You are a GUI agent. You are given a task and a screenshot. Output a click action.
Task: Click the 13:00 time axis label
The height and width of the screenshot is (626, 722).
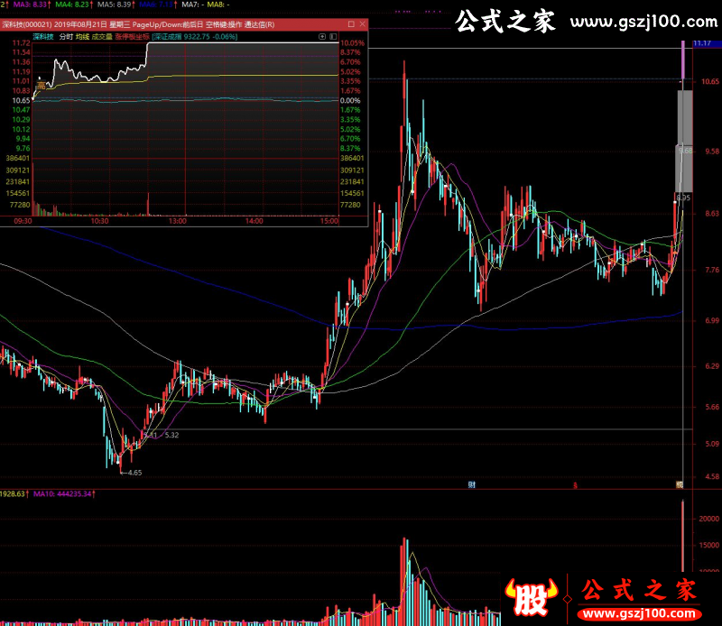coord(177,221)
